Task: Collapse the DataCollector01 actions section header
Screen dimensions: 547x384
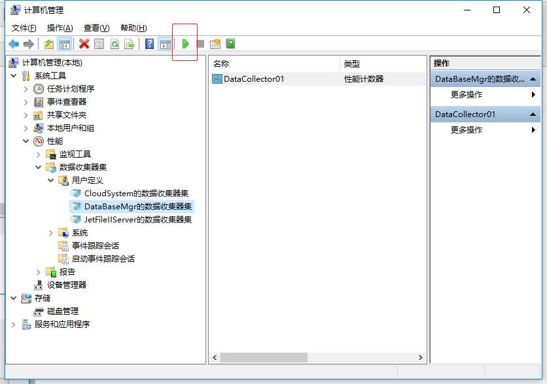Action: pyautogui.click(x=485, y=114)
